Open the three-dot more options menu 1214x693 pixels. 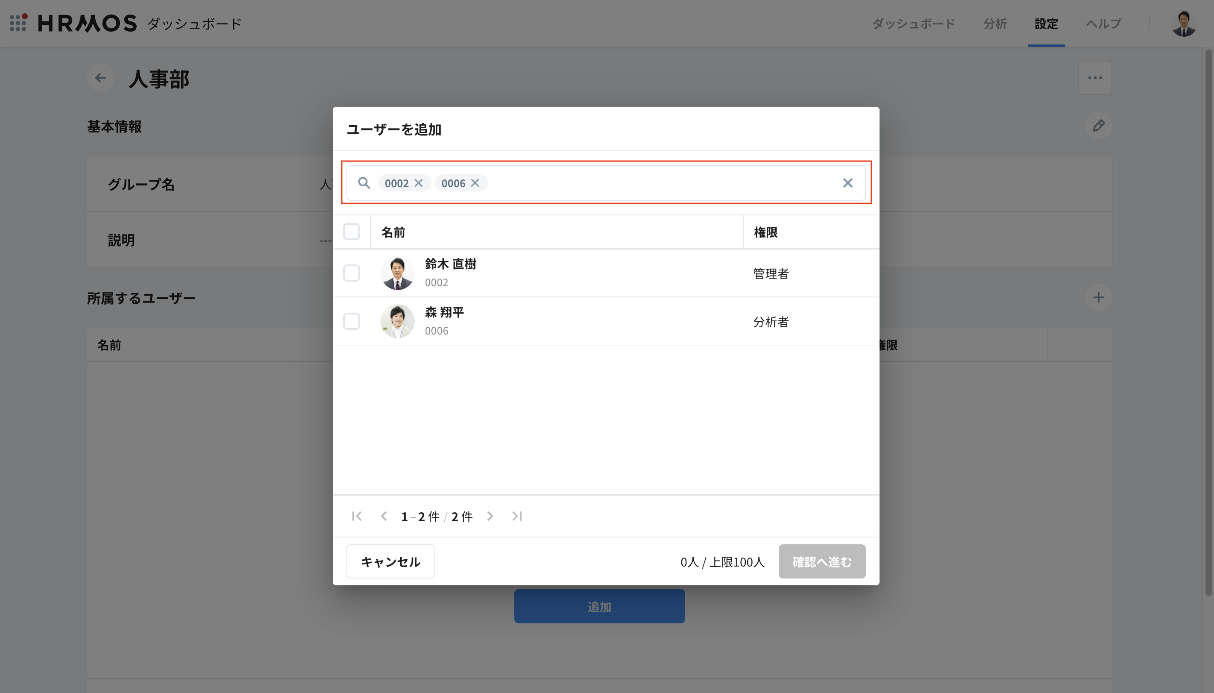(1094, 78)
